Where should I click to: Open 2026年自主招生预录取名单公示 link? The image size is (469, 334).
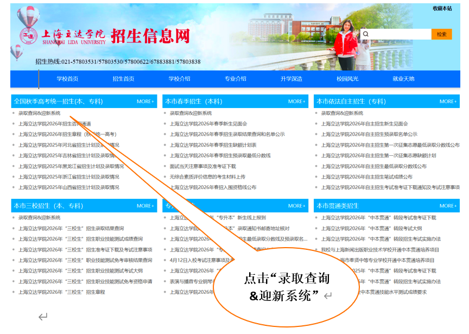[x=369, y=134]
